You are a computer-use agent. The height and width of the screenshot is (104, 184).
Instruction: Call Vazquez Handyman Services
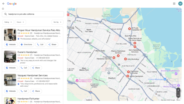coord(24,91)
